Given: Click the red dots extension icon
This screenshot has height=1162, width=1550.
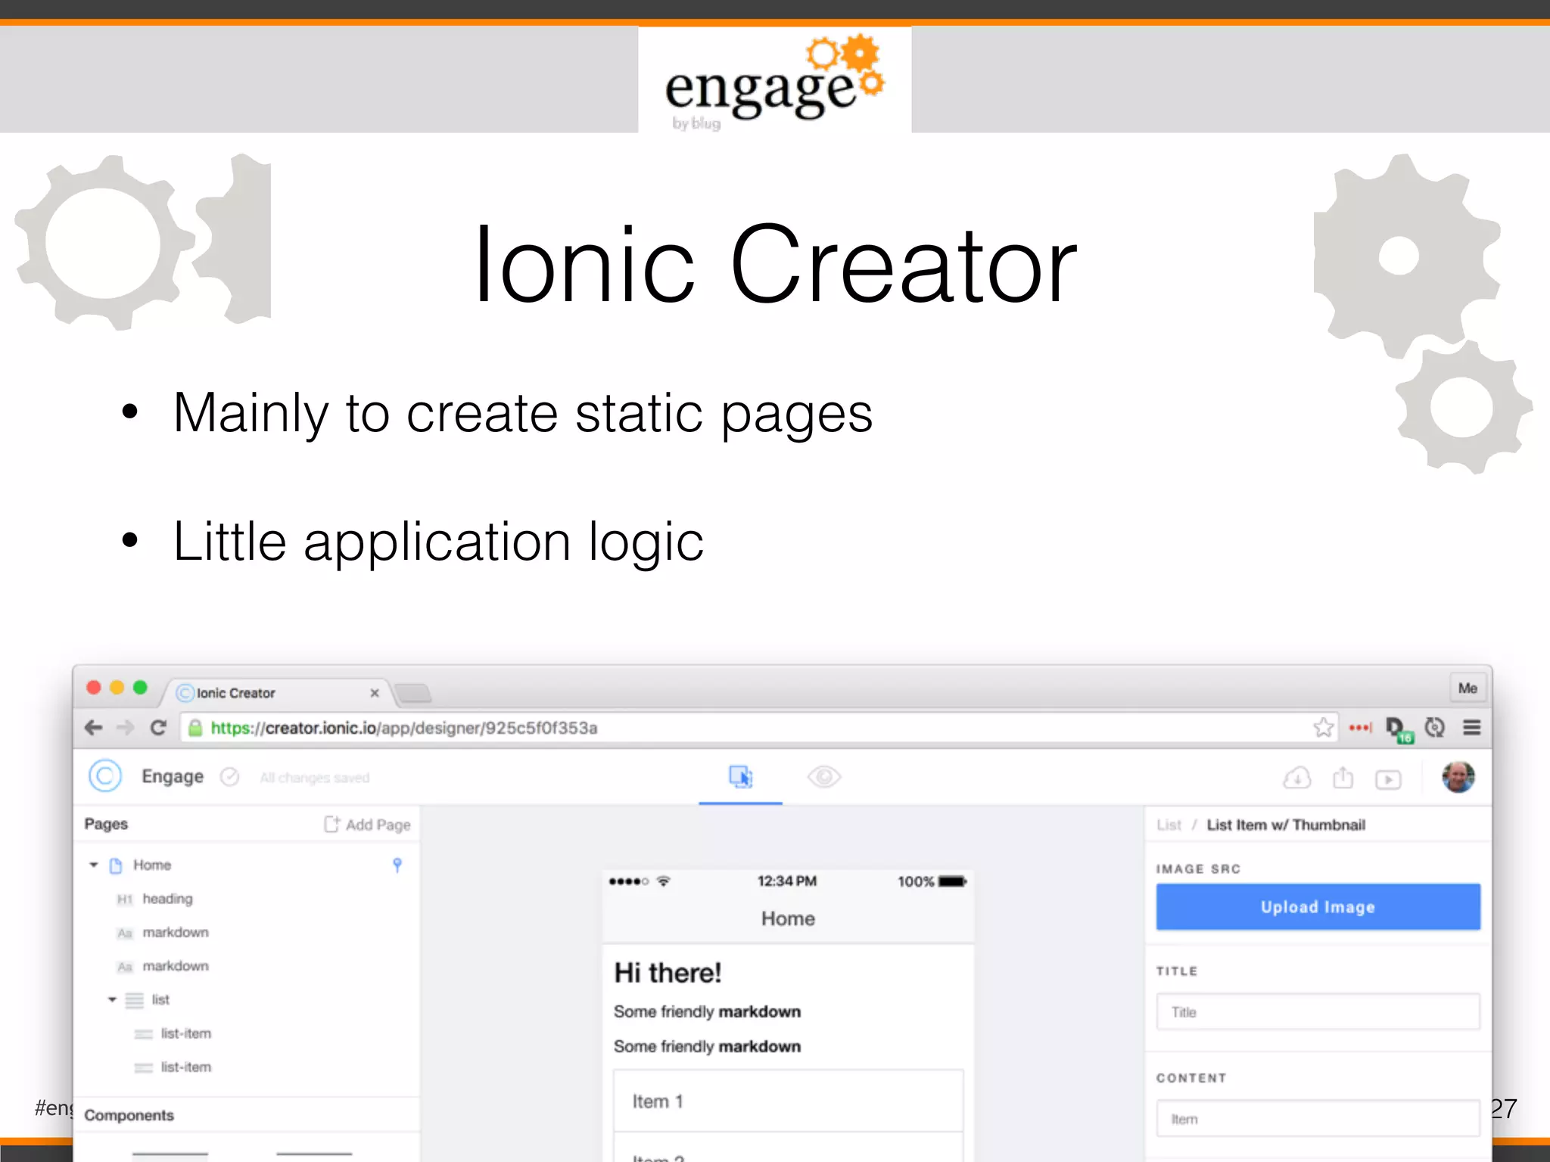Looking at the screenshot, I should click(1360, 728).
